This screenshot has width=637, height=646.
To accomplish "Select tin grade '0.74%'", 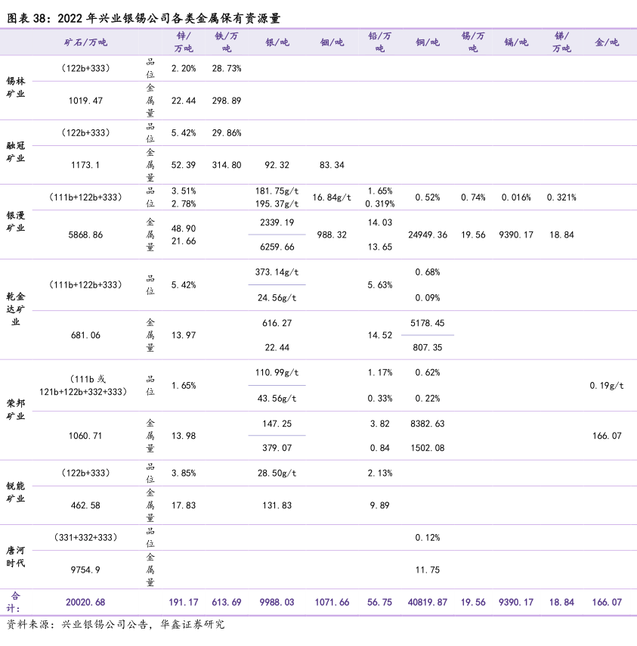I will click(x=473, y=197).
